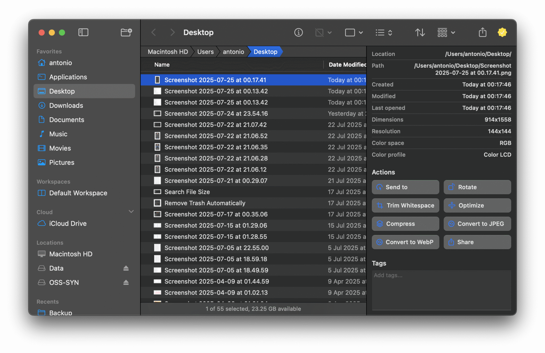Select antonio in the breadcrumb path

tap(233, 51)
